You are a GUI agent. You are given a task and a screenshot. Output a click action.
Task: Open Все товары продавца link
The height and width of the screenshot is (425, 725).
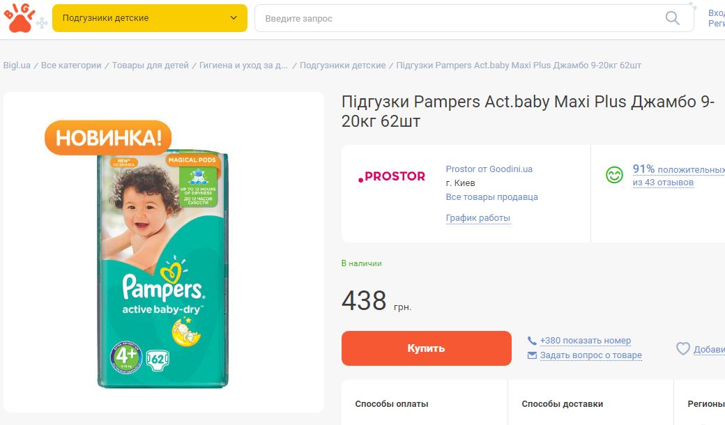(491, 196)
